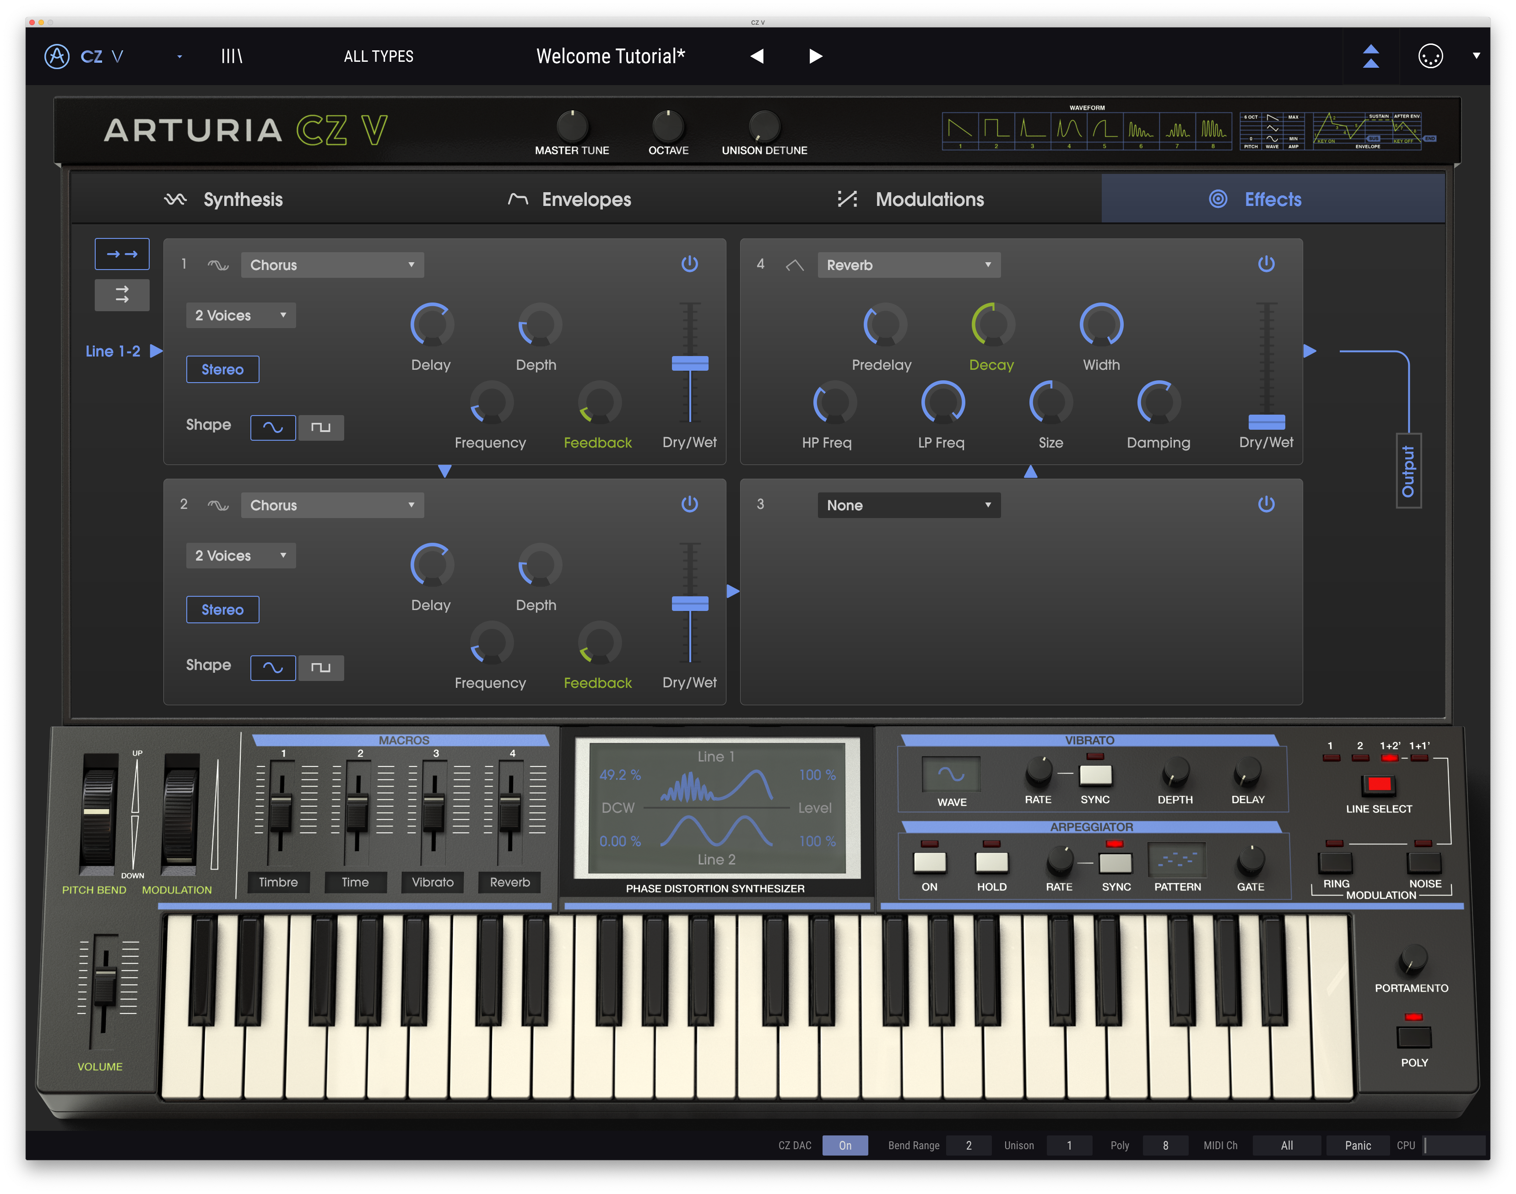Click the Arturia logo menu icon
The width and height of the screenshot is (1516, 1194).
coord(57,56)
